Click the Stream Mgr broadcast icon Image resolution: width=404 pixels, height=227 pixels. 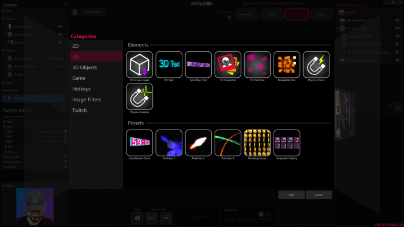151,218
